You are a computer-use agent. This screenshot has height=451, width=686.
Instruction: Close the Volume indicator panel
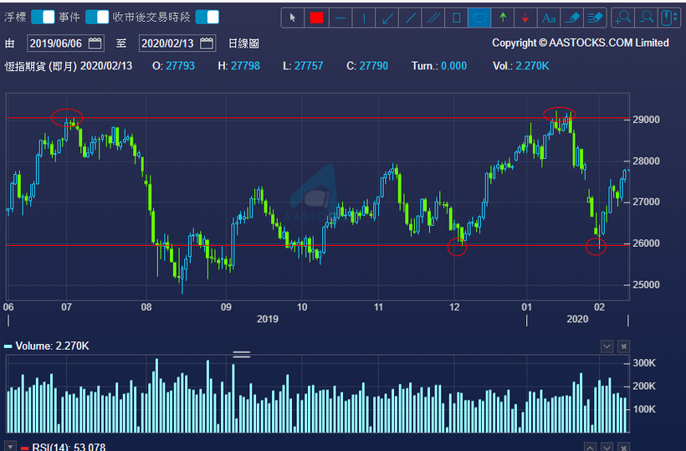[624, 346]
